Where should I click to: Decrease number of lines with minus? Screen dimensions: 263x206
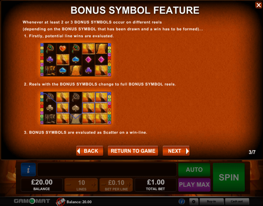tap(69, 185)
